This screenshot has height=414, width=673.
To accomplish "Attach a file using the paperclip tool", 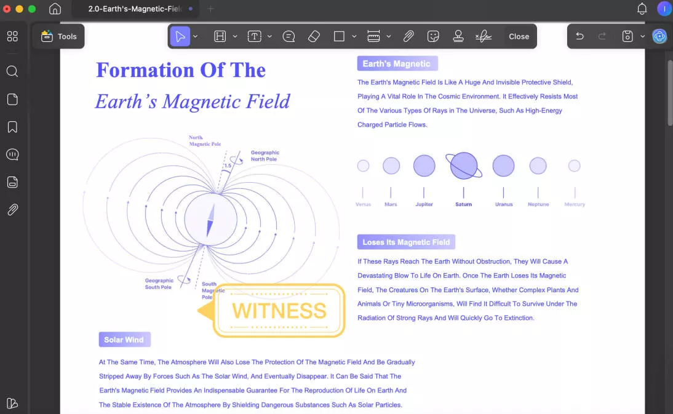I will pyautogui.click(x=408, y=36).
